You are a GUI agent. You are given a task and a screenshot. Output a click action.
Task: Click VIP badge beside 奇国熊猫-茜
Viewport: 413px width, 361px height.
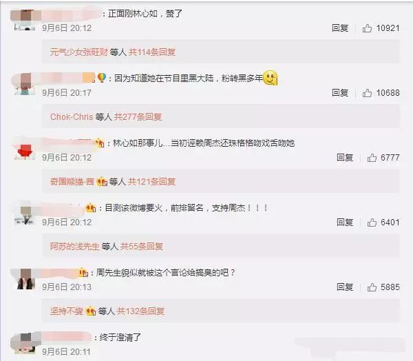[x=102, y=182]
